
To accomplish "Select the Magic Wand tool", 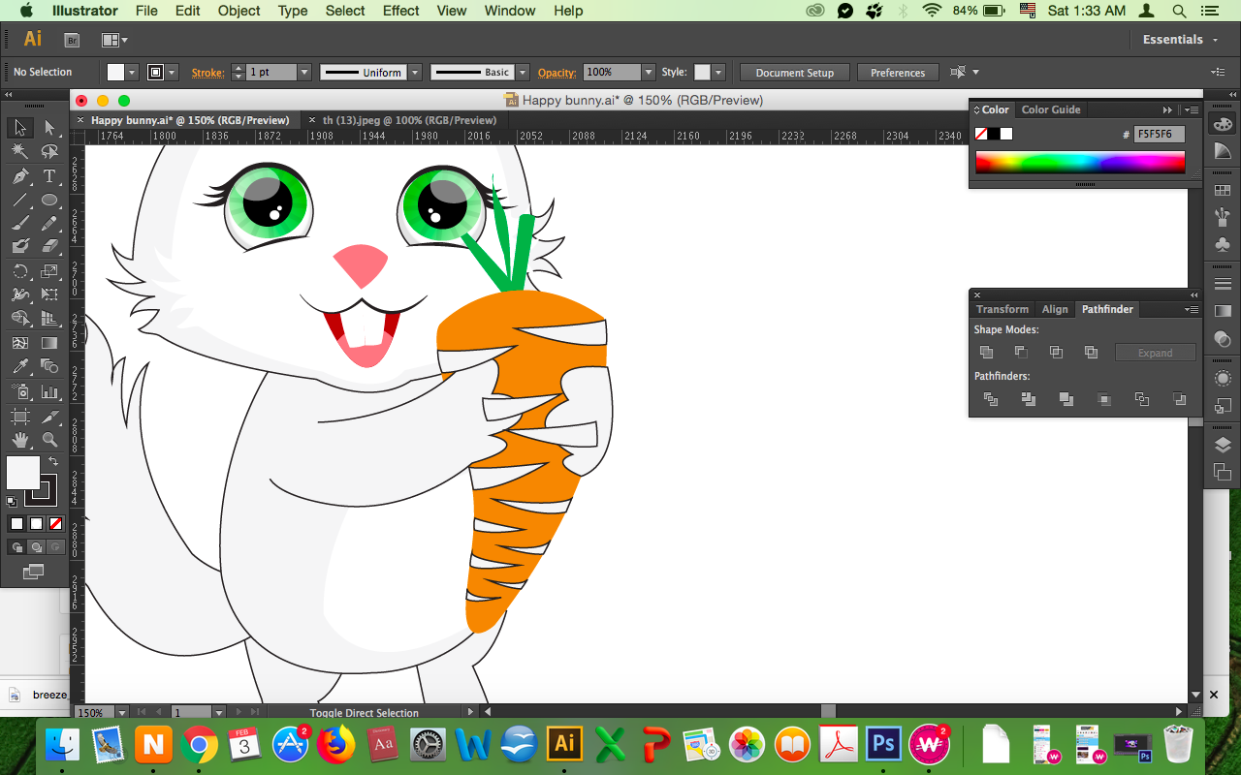I will tap(19, 151).
